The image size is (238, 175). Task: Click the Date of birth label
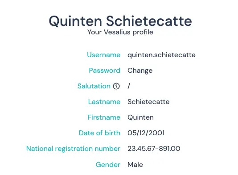pyautogui.click(x=99, y=133)
